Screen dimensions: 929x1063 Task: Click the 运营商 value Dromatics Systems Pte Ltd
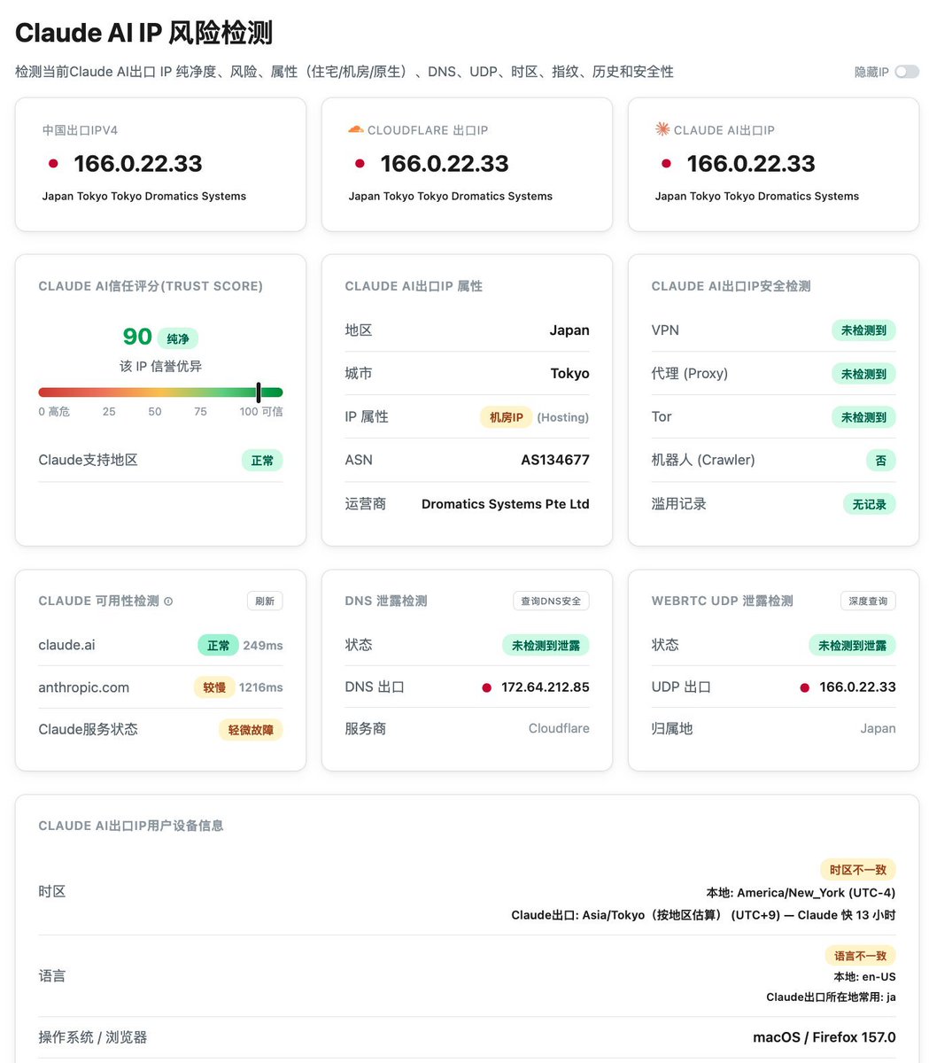point(506,504)
